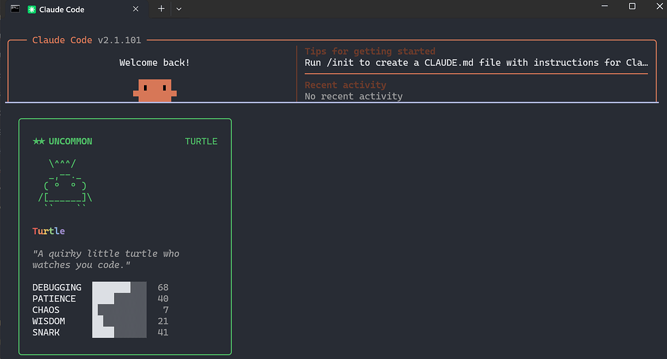Click the TURTLE label on the card
This screenshot has width=667, height=359.
click(x=201, y=141)
